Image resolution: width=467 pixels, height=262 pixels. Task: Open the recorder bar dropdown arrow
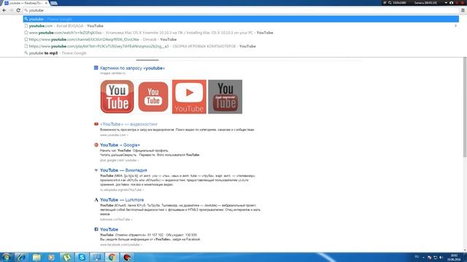coord(446,3)
